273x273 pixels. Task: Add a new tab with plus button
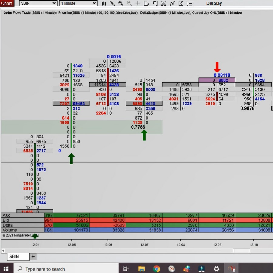pos(33,256)
